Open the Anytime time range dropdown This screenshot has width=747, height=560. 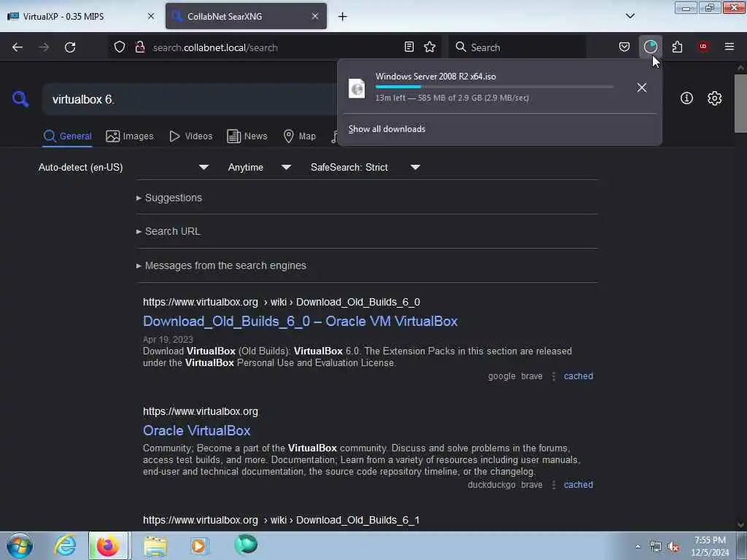click(x=259, y=167)
